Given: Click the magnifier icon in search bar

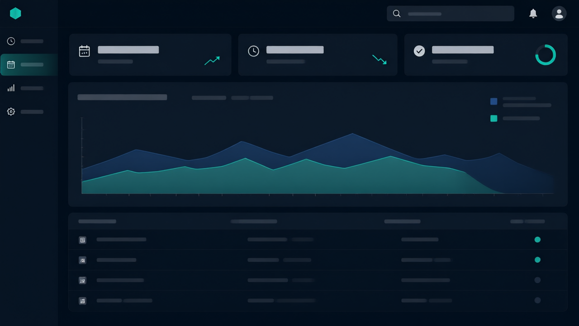Looking at the screenshot, I should pos(397,14).
